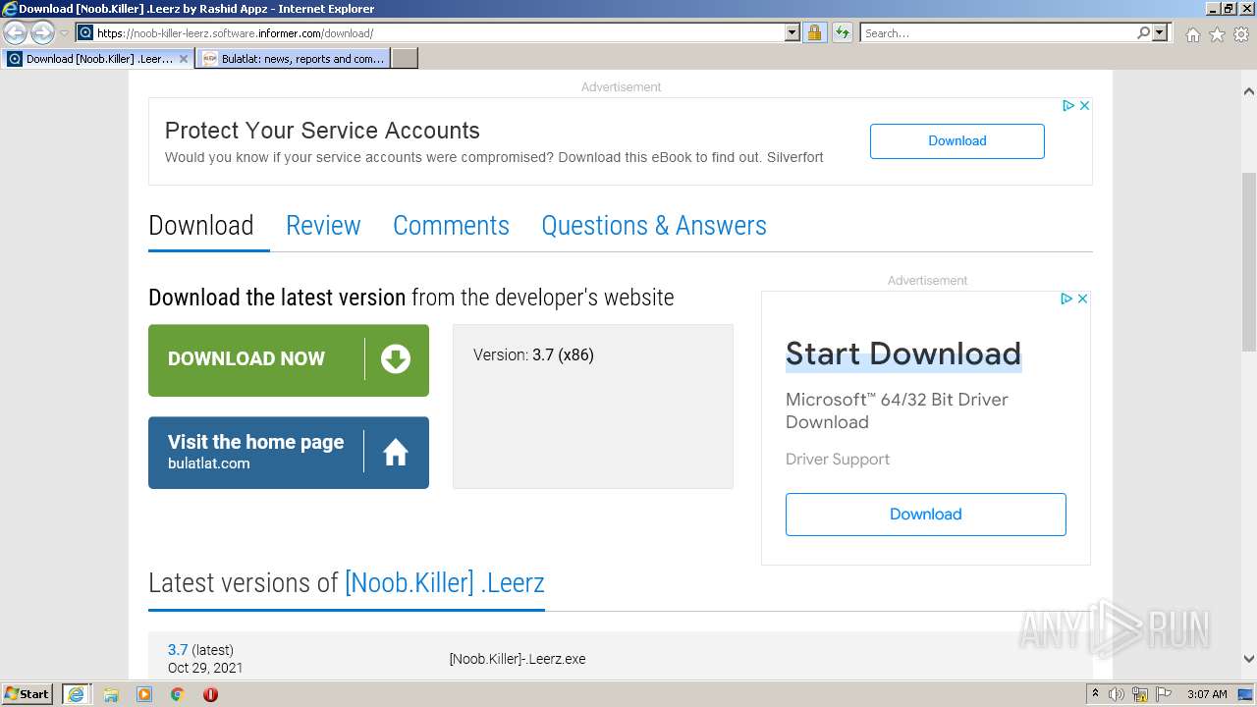Open File Explorer folder taskbar icon
1257x707 pixels.
coord(111,694)
